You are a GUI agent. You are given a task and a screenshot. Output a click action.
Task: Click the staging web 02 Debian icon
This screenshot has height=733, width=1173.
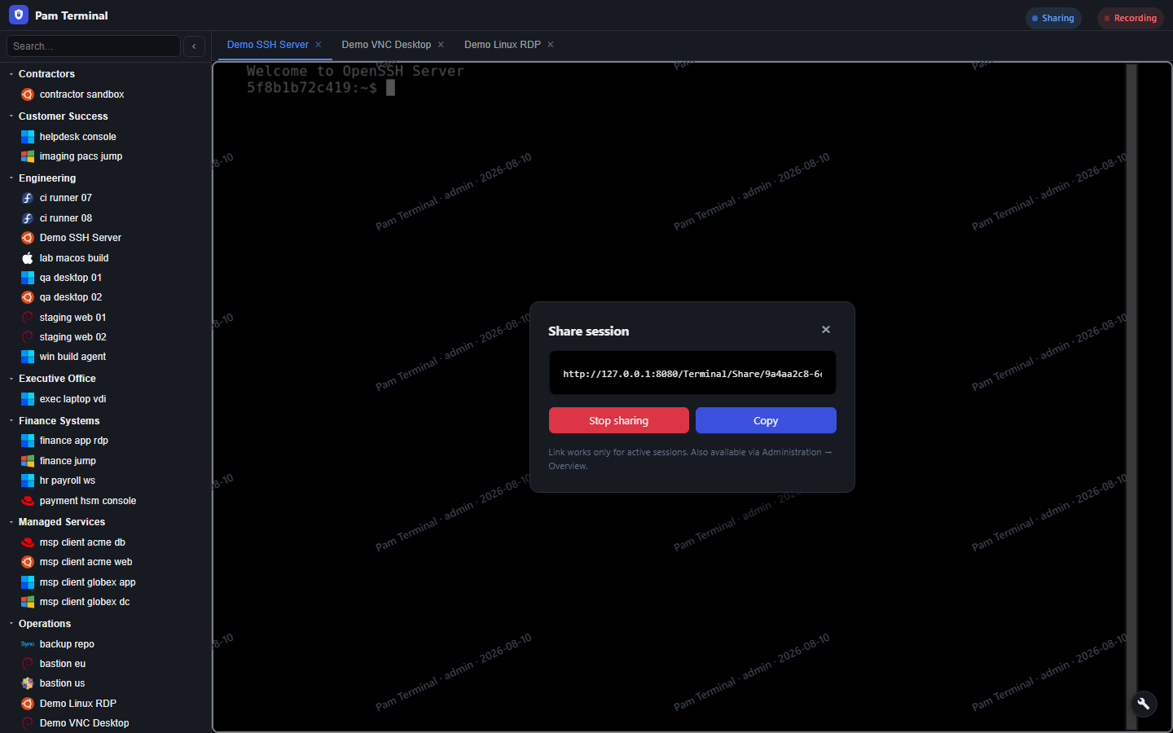click(x=28, y=337)
